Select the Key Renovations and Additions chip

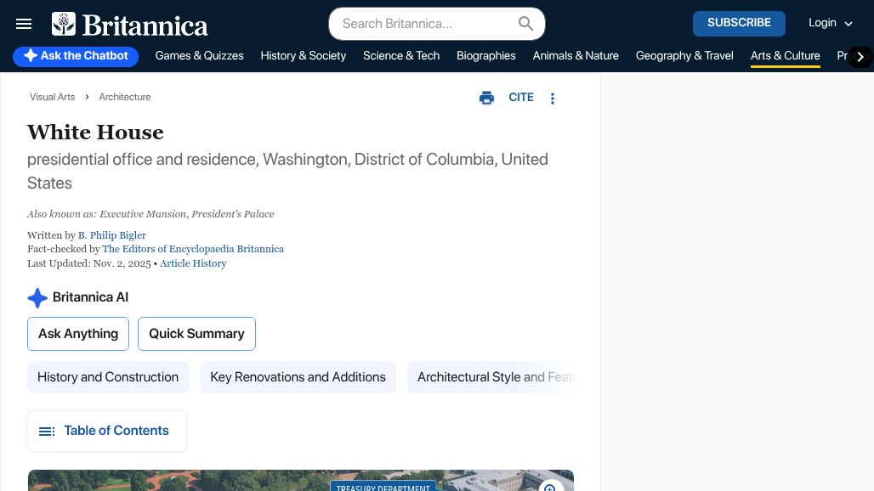[x=298, y=377]
